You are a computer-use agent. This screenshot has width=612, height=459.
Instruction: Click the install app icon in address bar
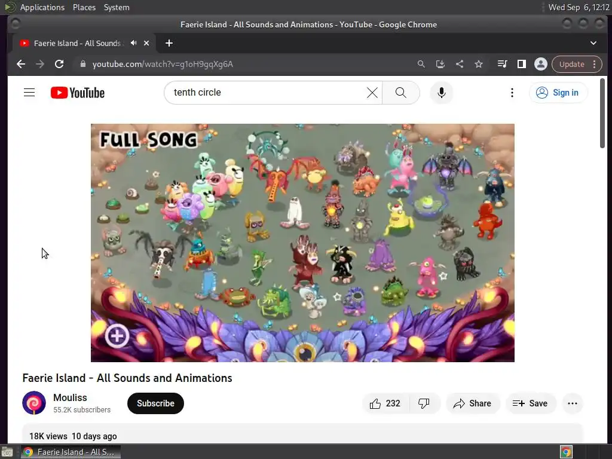(x=440, y=64)
